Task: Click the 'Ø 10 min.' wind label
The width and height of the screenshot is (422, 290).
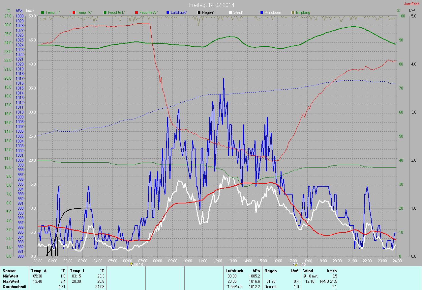Action: pos(311,276)
